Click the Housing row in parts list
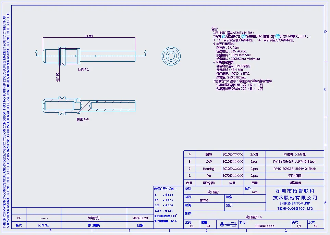The height and width of the screenshot is (235, 330). 208,169
